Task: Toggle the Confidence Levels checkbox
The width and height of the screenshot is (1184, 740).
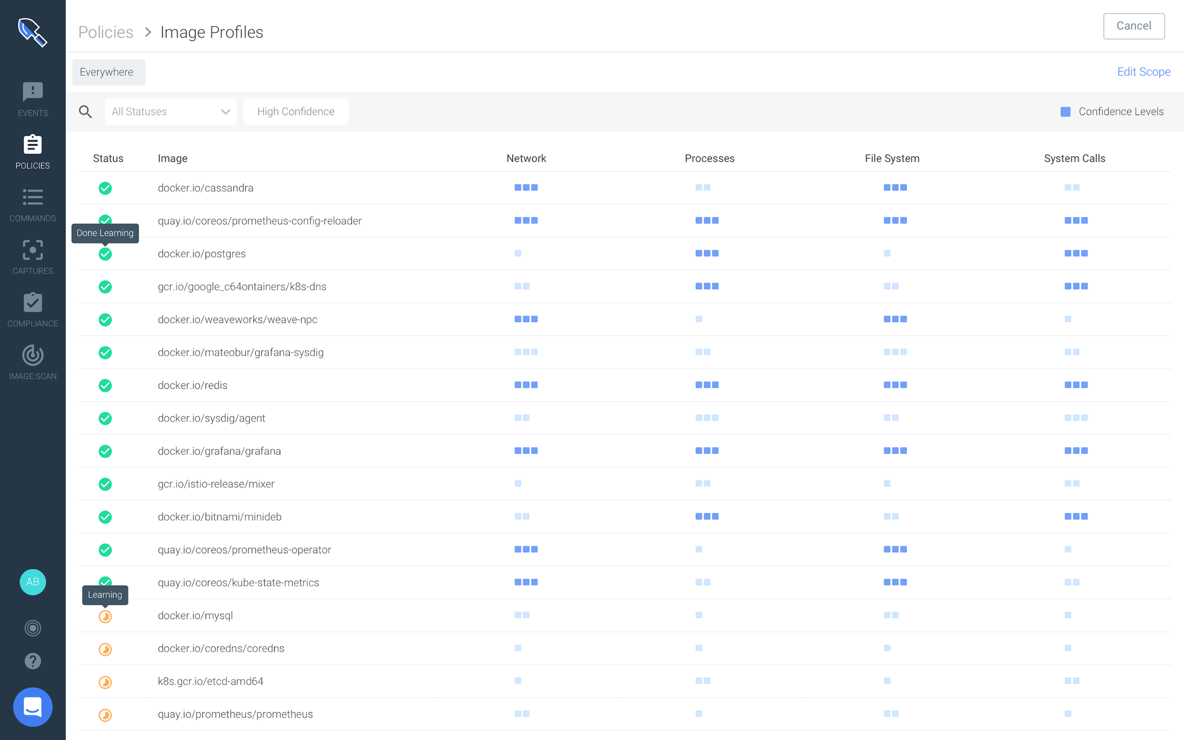Action: 1066,111
